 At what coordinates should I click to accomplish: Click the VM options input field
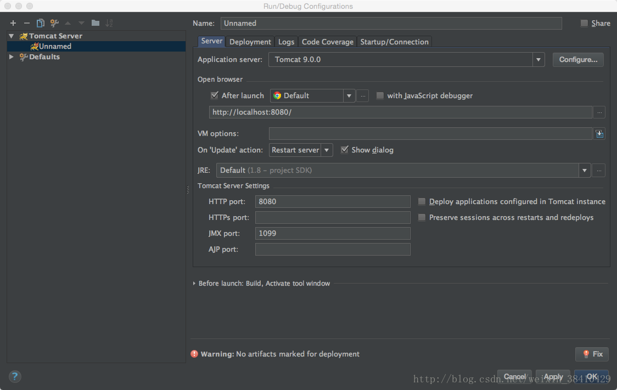(430, 134)
